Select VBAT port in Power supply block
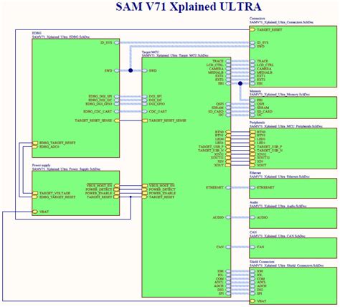The height and width of the screenshot is (307, 340). (x=35, y=212)
